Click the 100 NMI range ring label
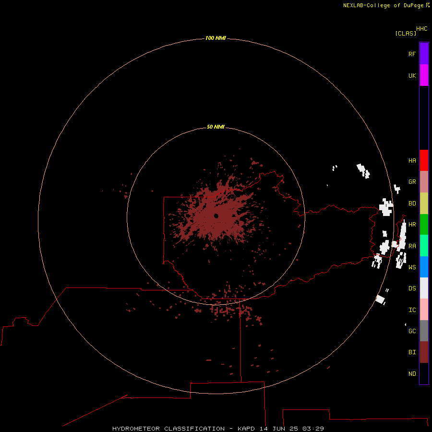Image resolution: width=432 pixels, height=432 pixels. 216,38
